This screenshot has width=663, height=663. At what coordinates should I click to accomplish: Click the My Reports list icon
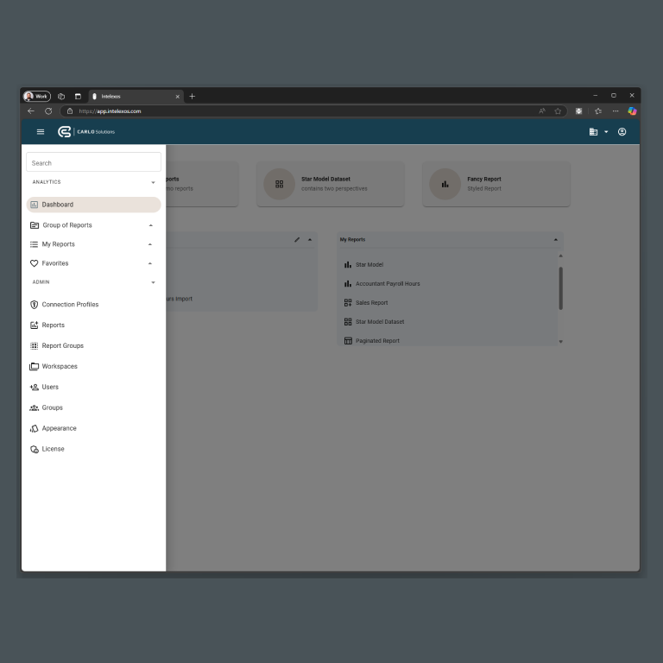[x=35, y=244]
